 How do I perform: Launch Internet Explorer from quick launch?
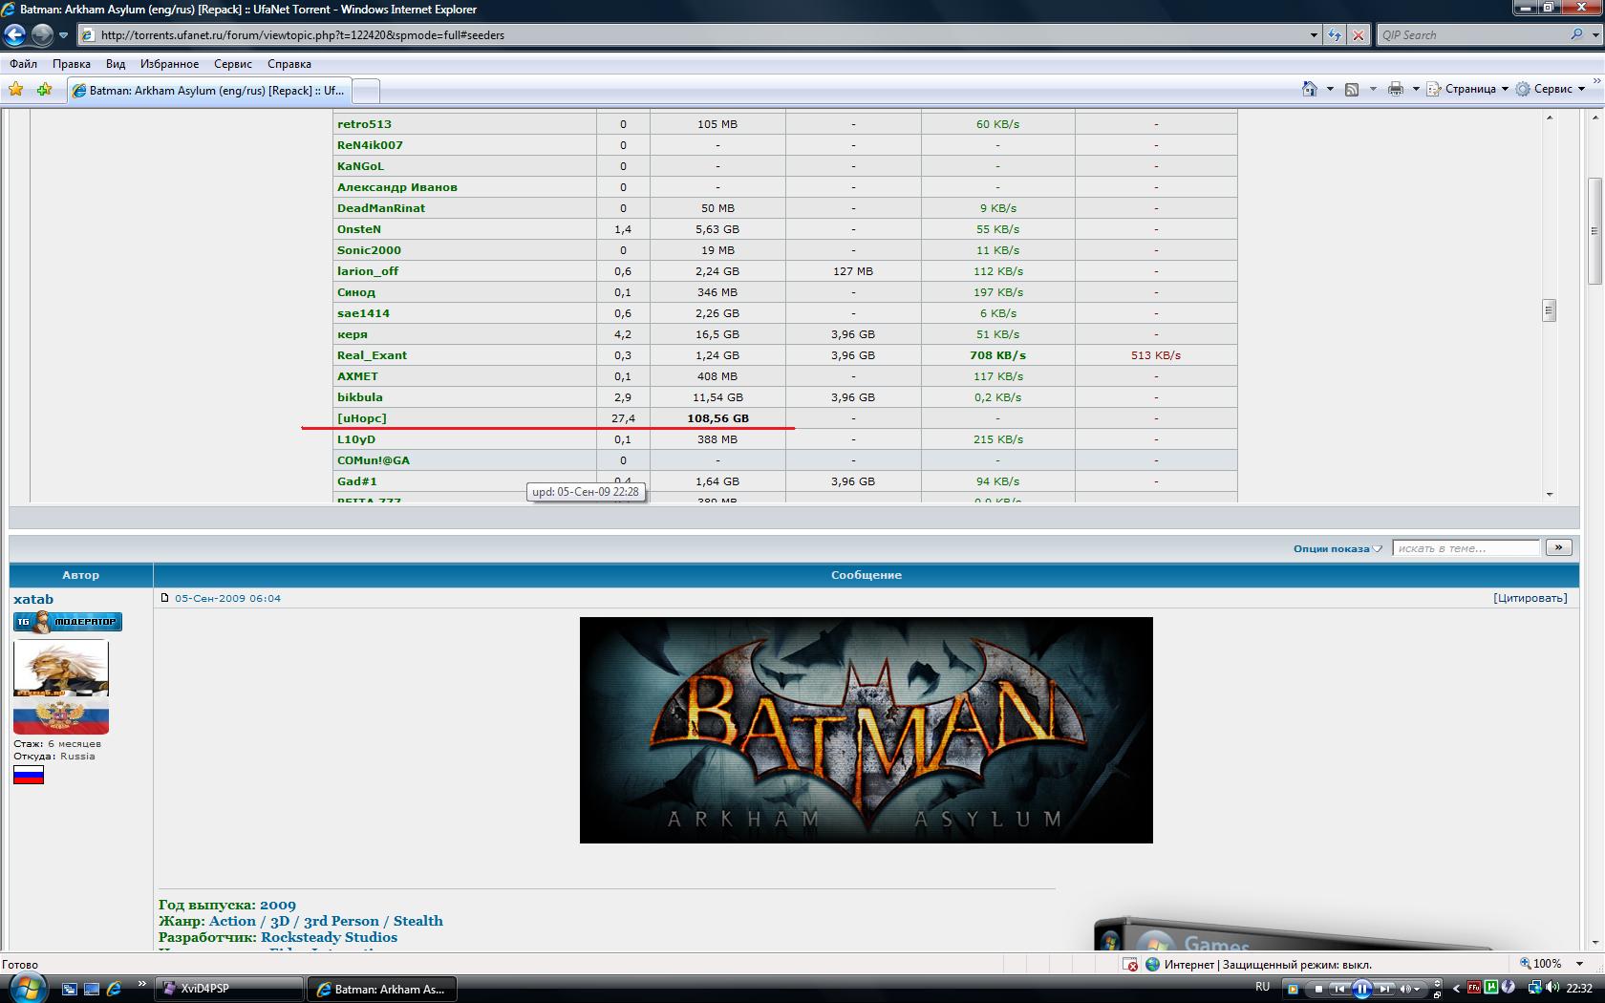point(114,989)
